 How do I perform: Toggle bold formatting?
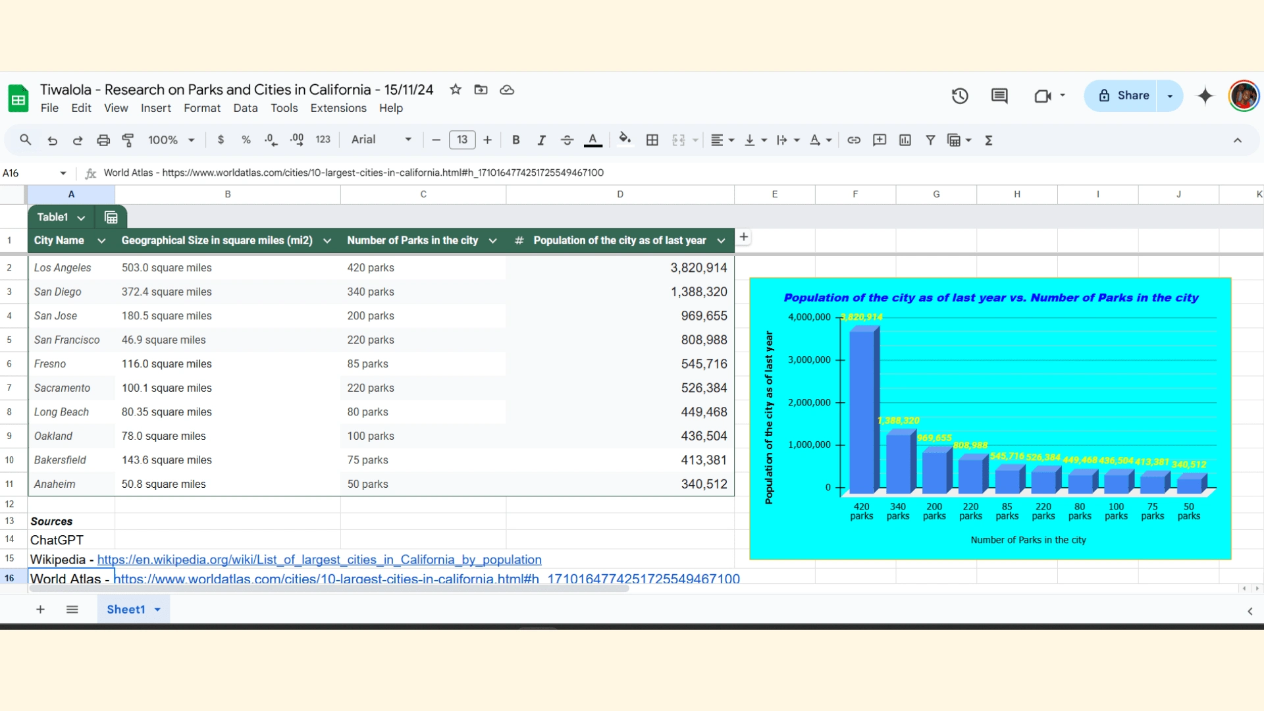click(515, 140)
